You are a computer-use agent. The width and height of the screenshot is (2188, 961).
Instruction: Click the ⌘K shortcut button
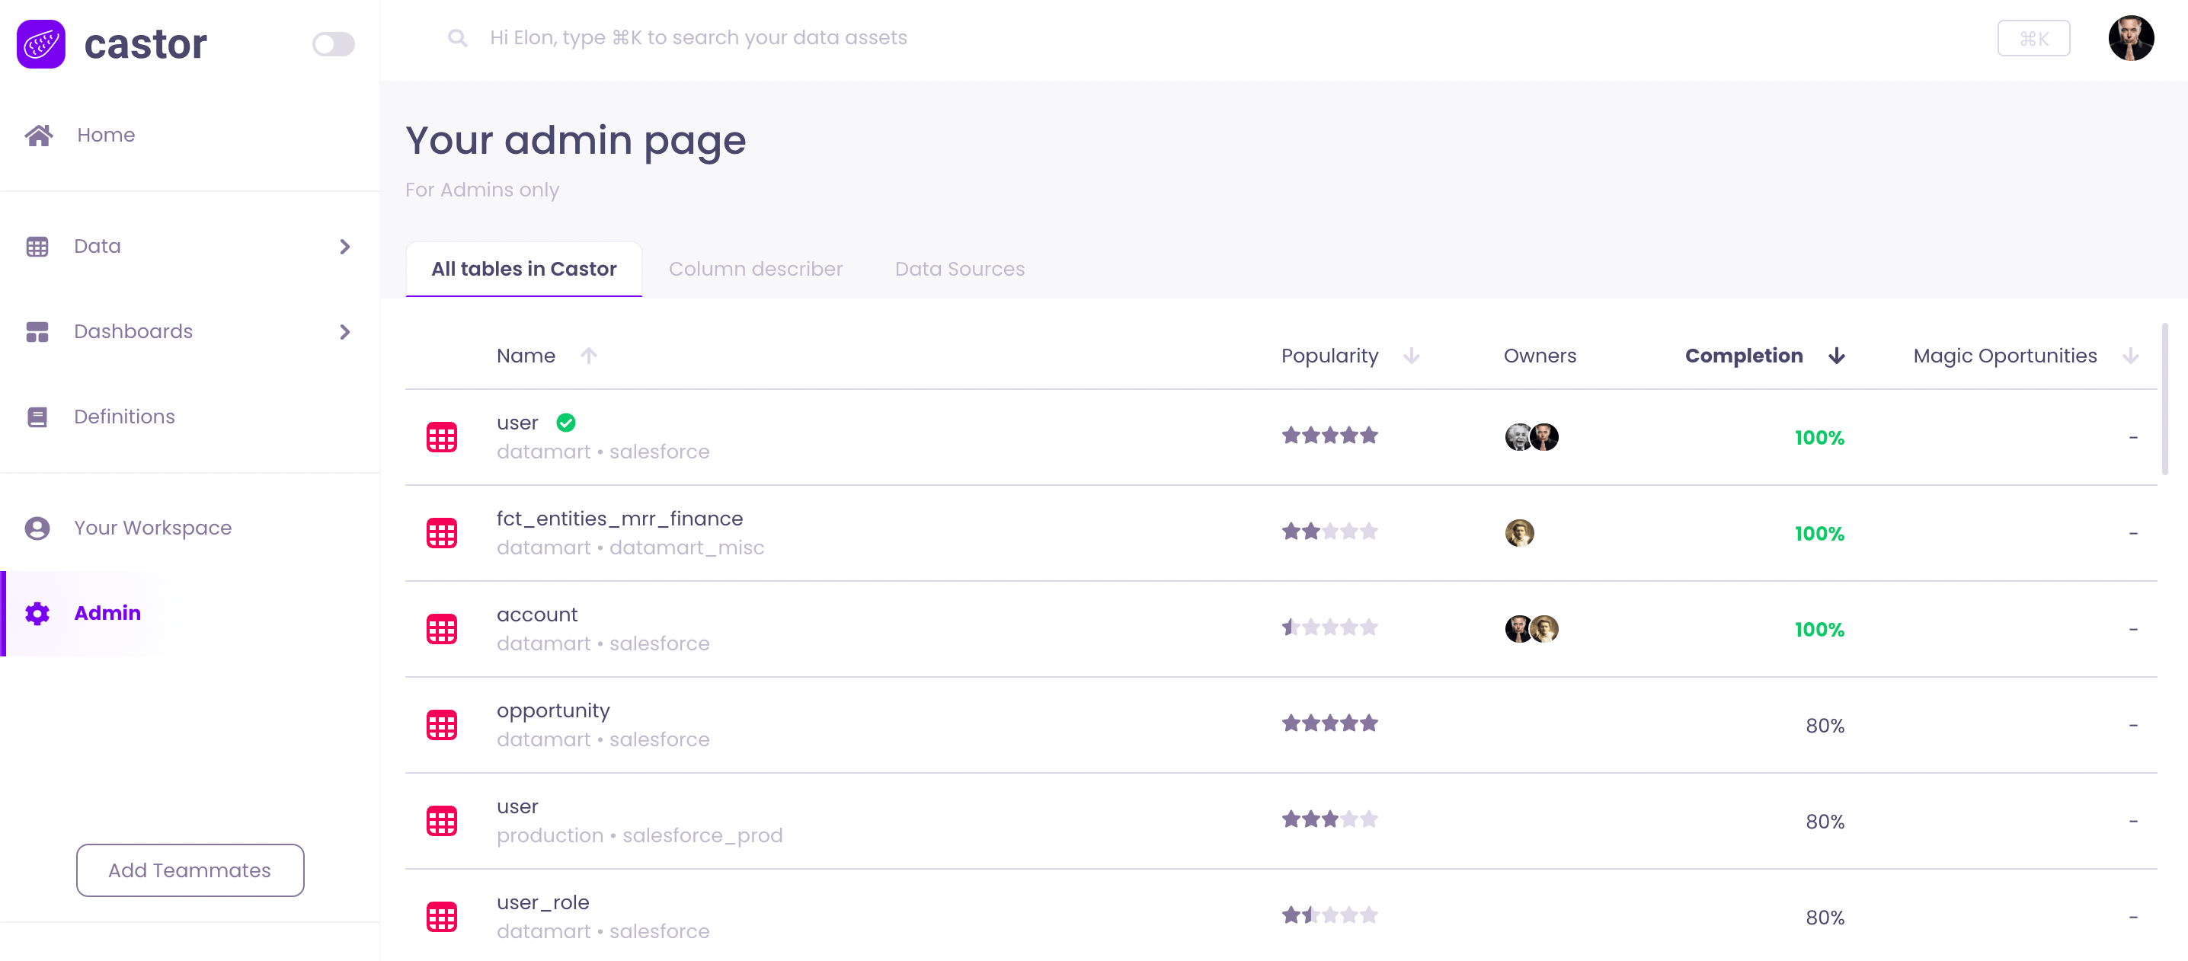point(2033,37)
